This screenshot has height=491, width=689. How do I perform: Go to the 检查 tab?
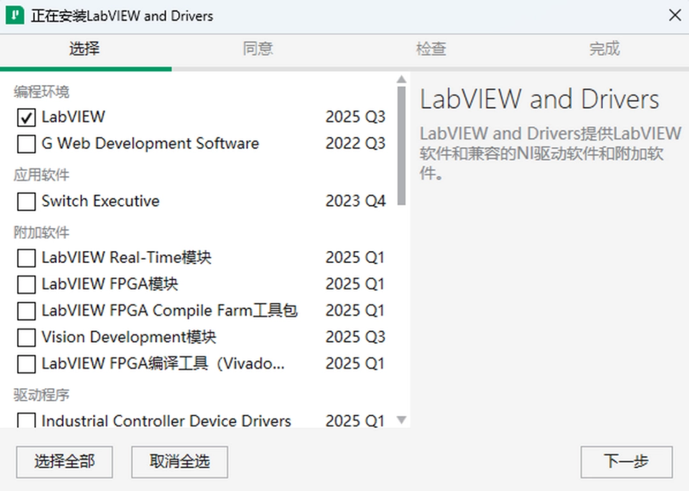point(431,49)
